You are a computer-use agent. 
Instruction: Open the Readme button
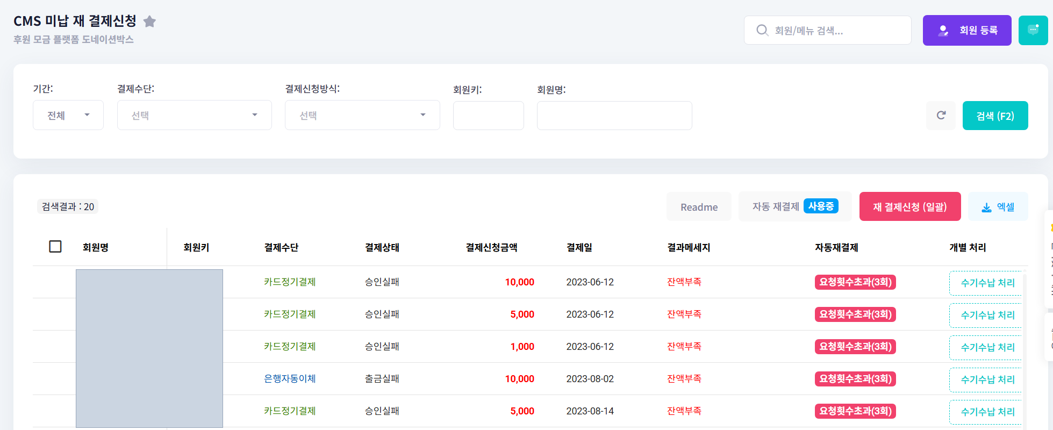[x=699, y=207]
